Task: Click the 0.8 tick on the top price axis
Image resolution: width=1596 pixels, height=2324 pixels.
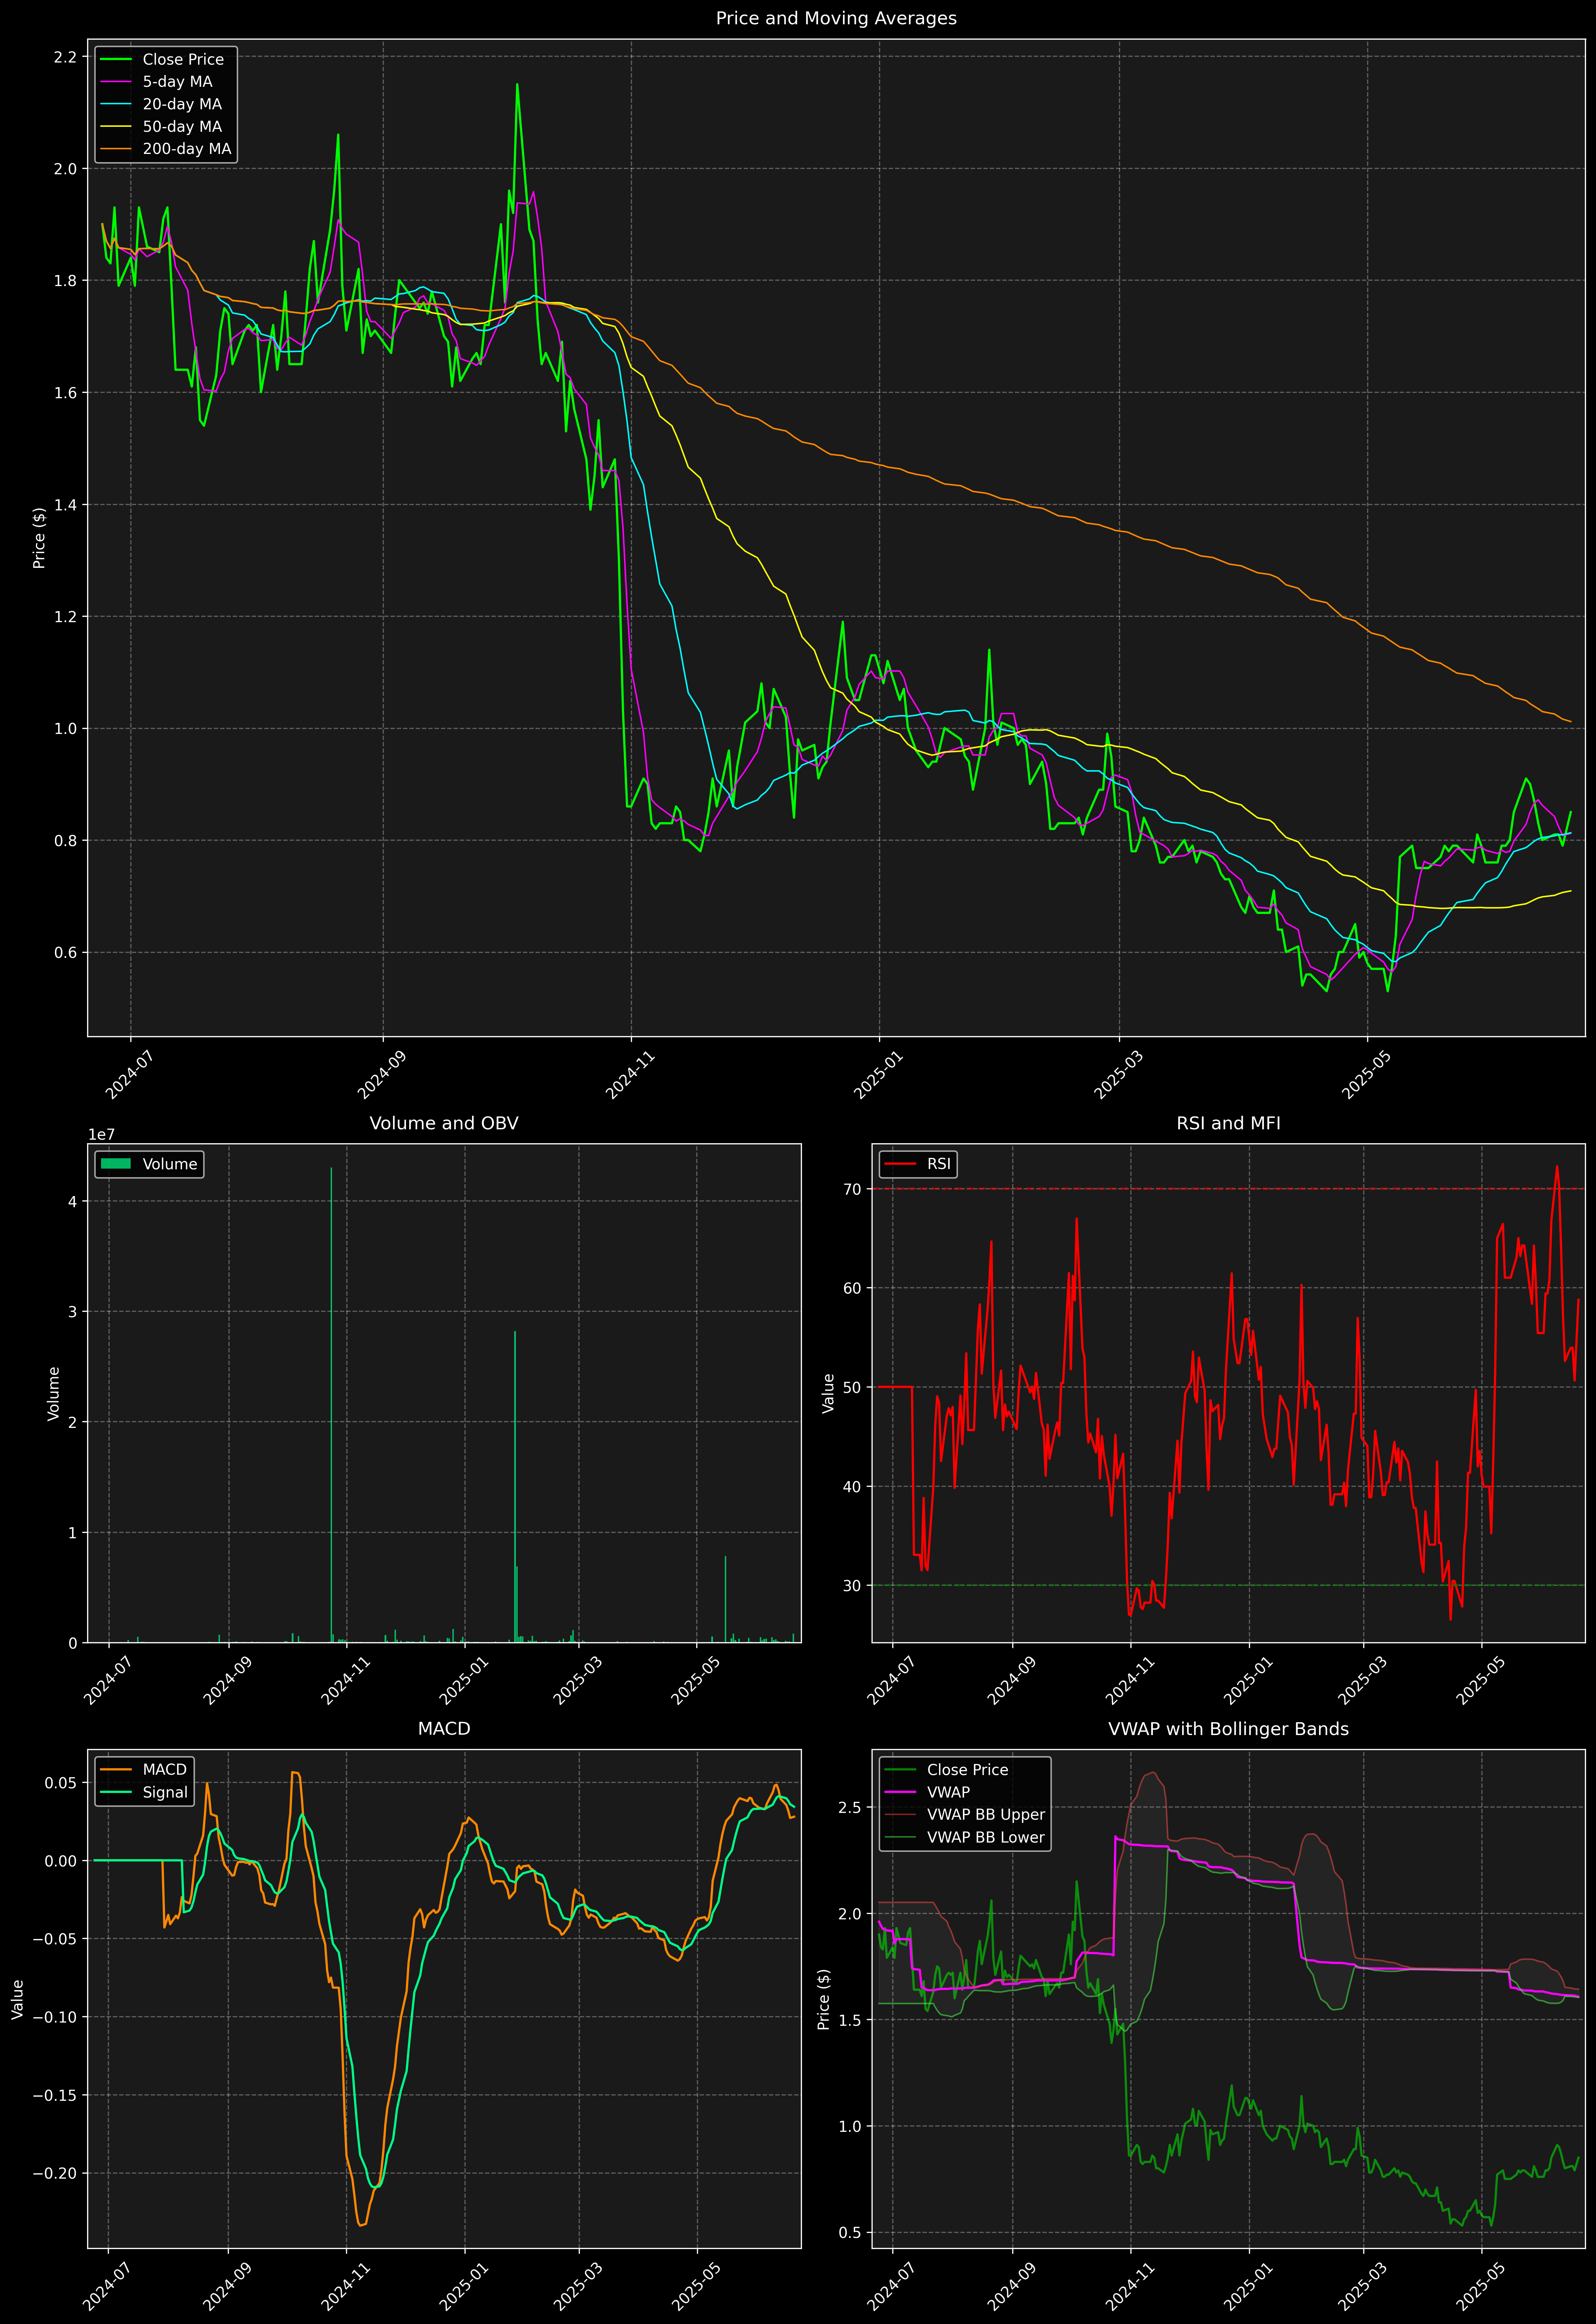Action: coord(65,841)
